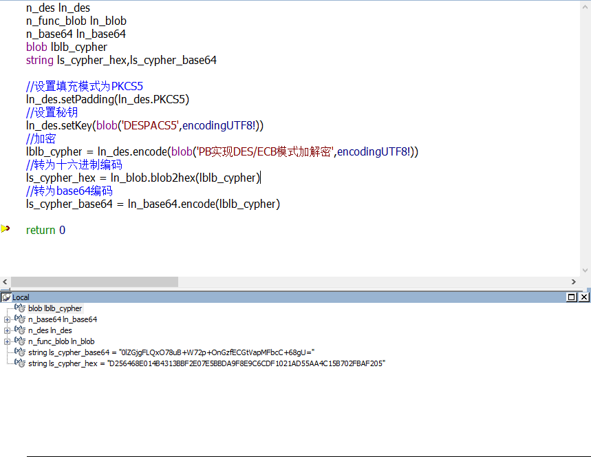This screenshot has height=457, width=591.
Task: Click the 'n_base64 ln_base64' declaration line
Action: (x=76, y=34)
